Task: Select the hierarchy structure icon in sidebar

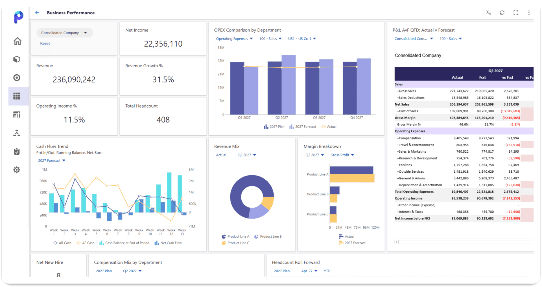Action: (x=17, y=133)
